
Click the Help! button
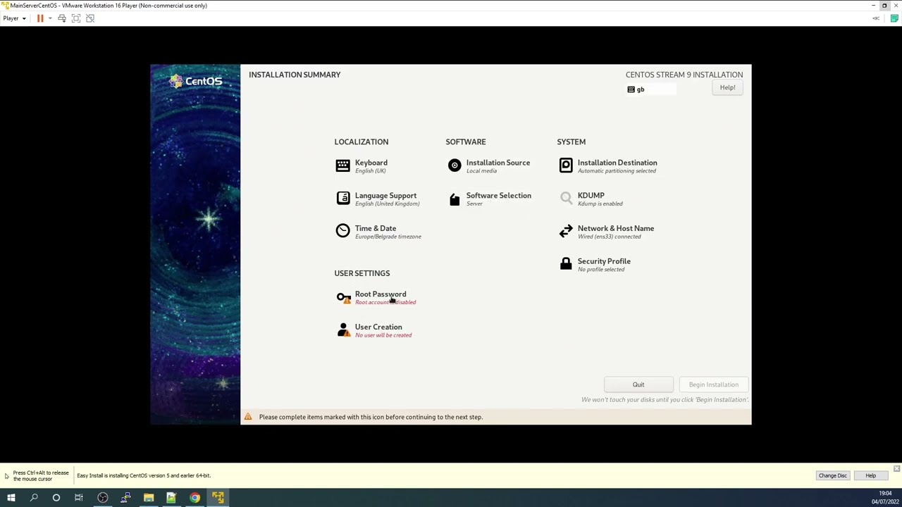click(727, 88)
